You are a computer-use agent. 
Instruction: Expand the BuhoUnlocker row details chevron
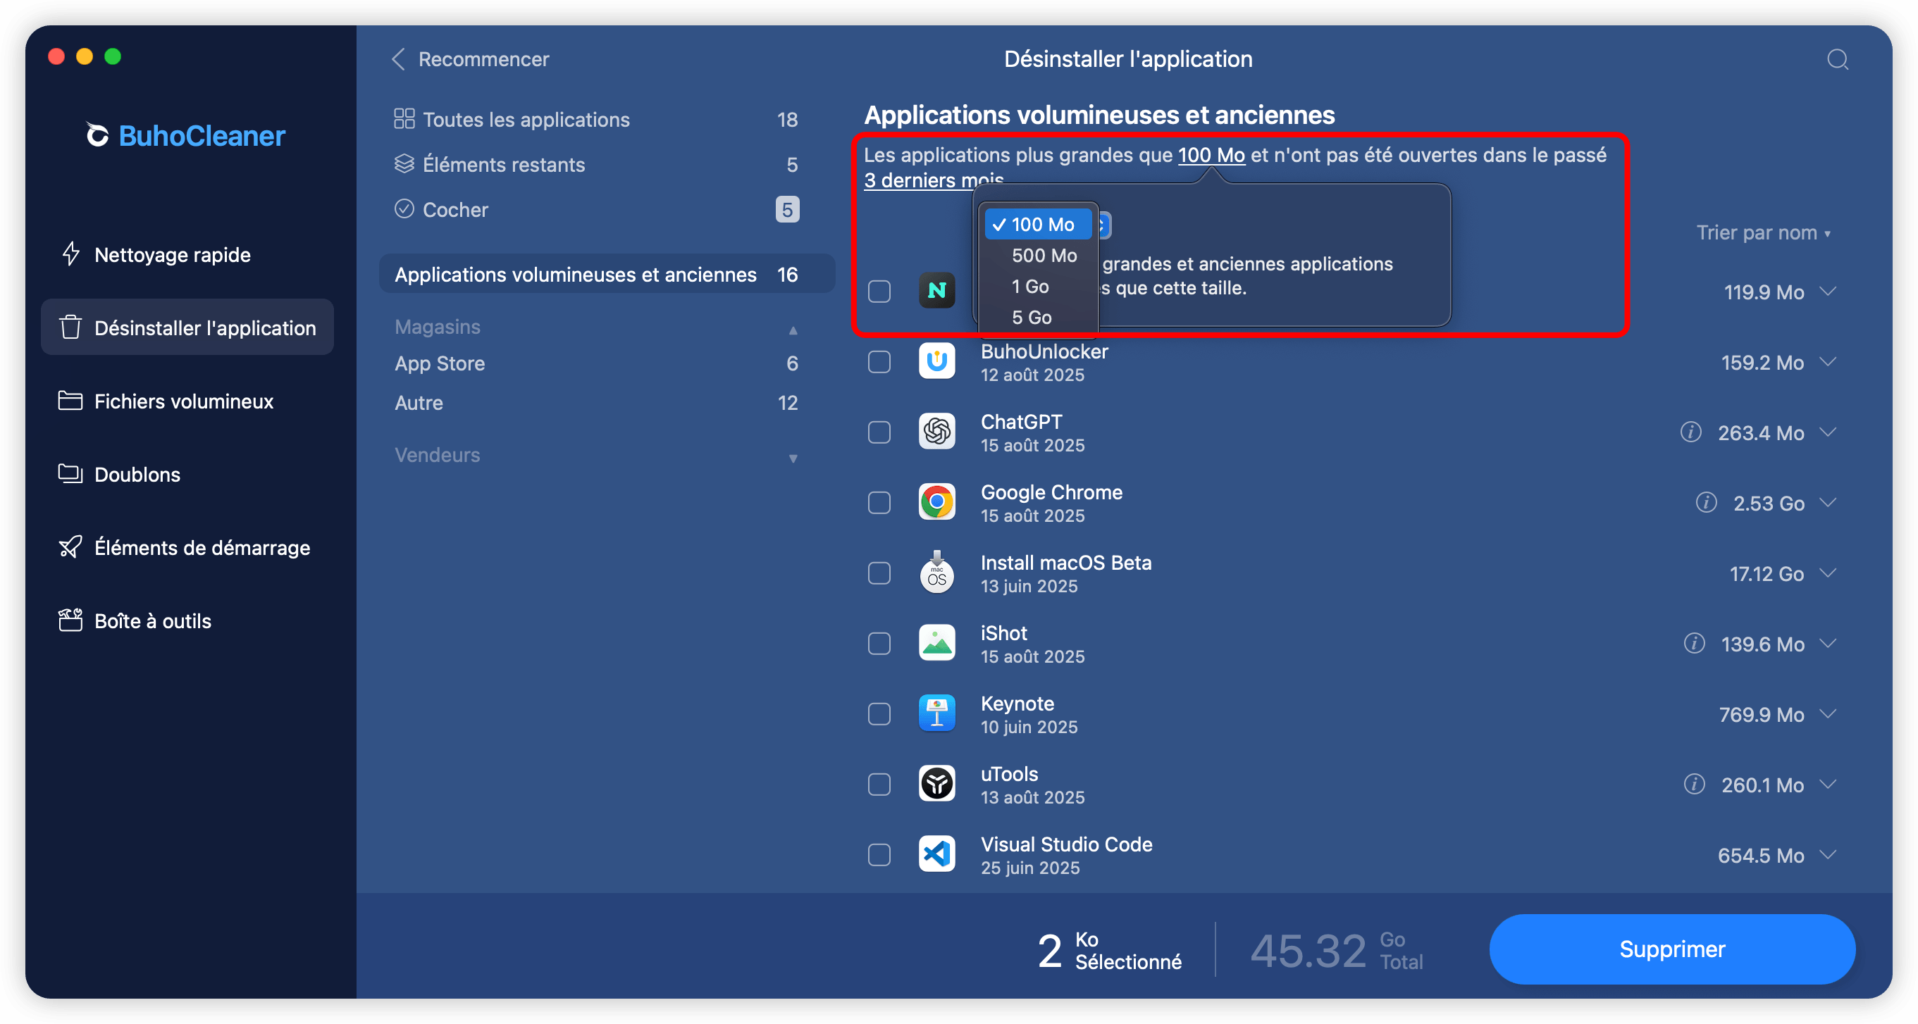click(x=1828, y=362)
